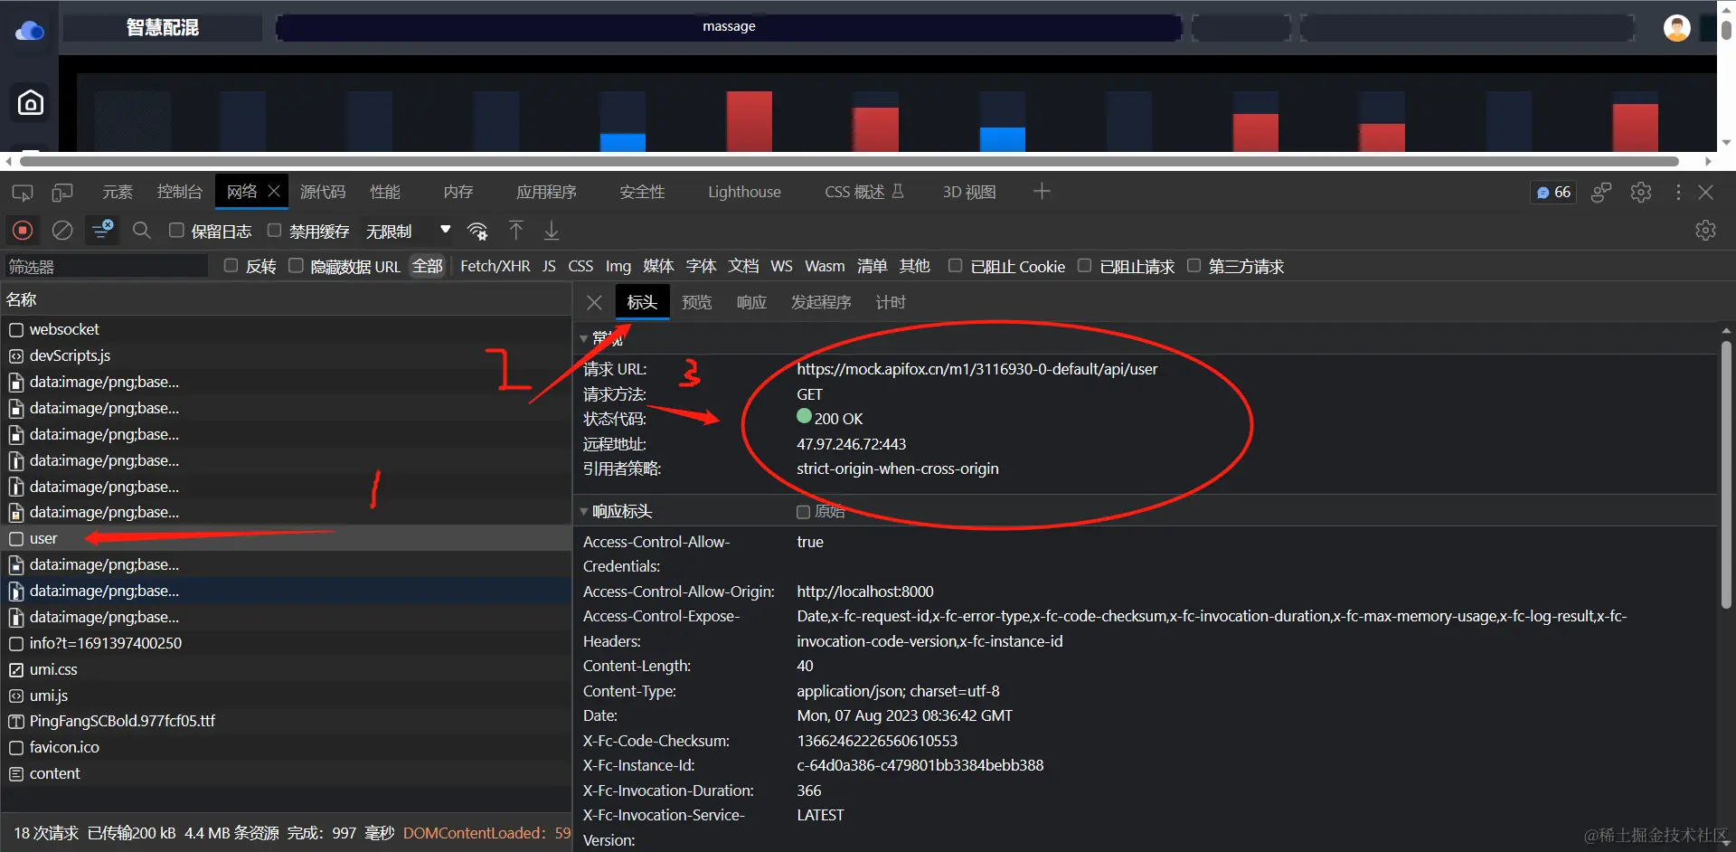Open the throttling dropdown

408,232
